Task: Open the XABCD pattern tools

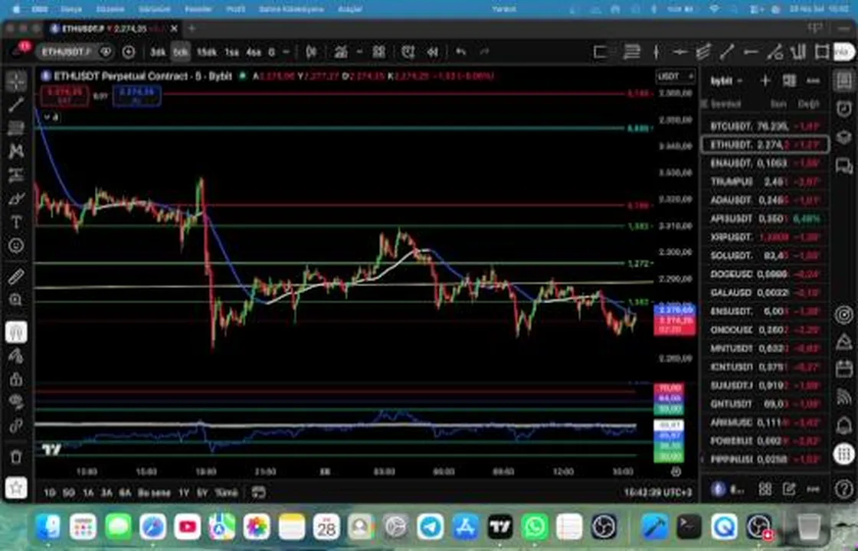Action: (x=16, y=151)
